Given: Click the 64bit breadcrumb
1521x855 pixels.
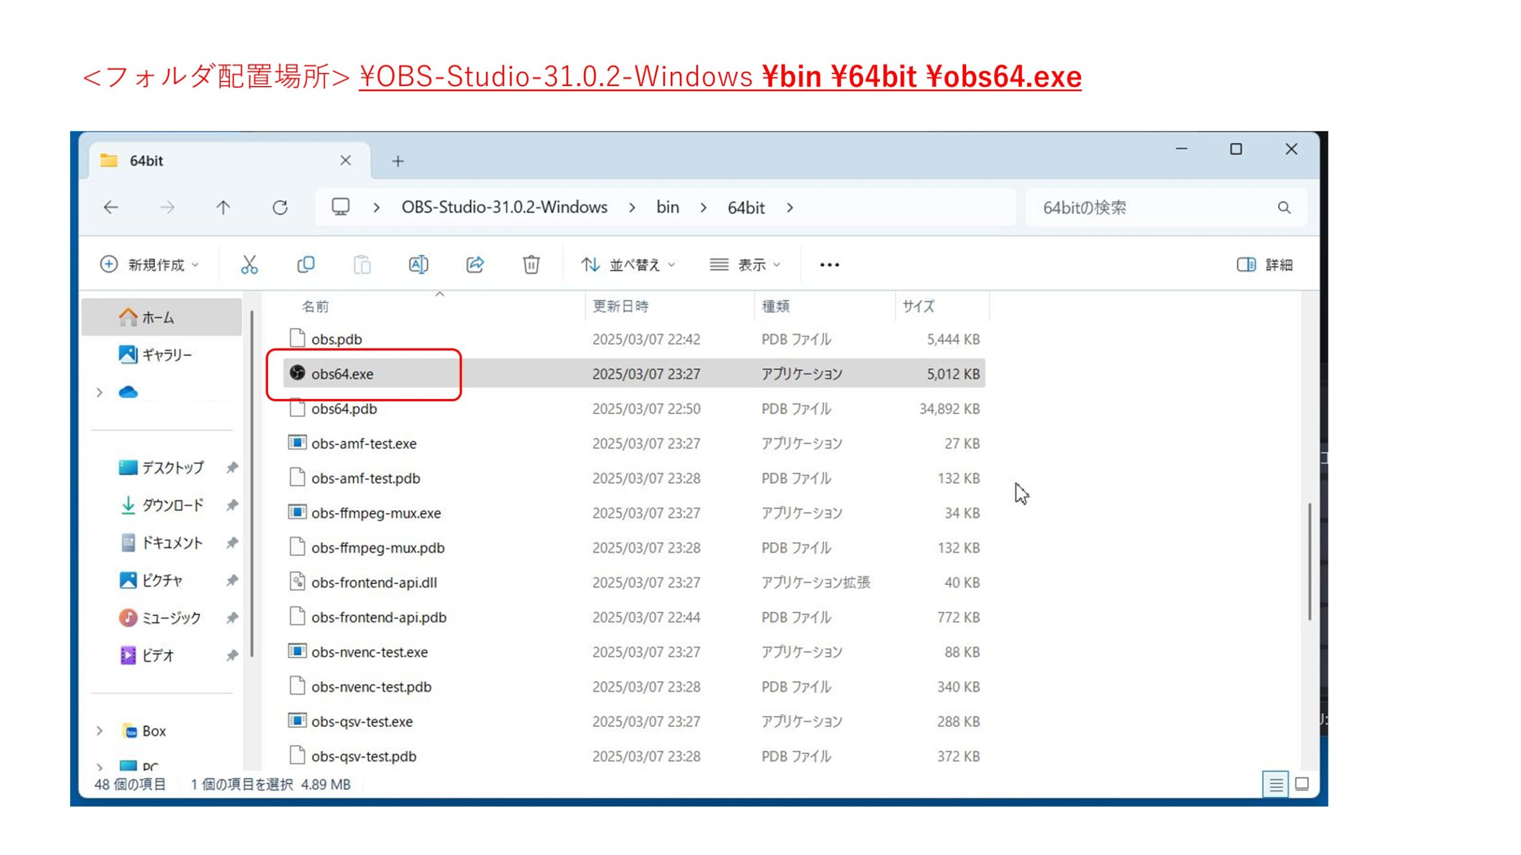Looking at the screenshot, I should [746, 208].
